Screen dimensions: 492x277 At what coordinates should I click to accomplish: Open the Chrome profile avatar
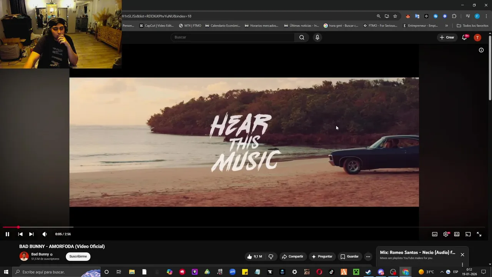(477, 16)
